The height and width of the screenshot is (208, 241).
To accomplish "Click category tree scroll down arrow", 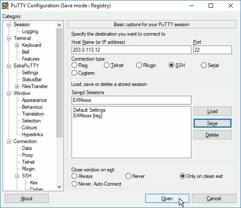I will click(59, 187).
